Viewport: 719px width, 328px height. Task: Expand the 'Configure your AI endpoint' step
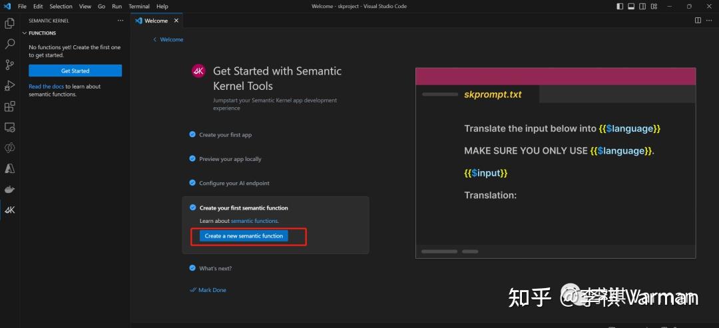click(234, 183)
